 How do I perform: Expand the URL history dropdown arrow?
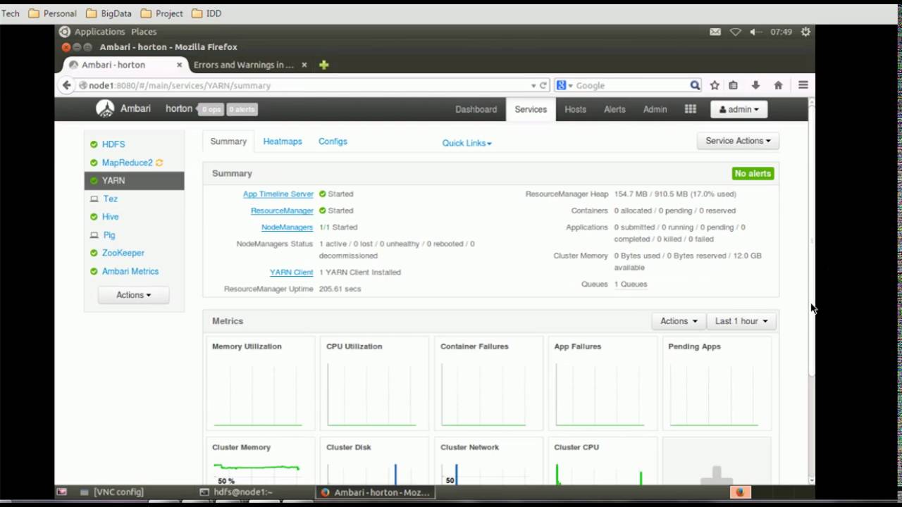[x=533, y=85]
